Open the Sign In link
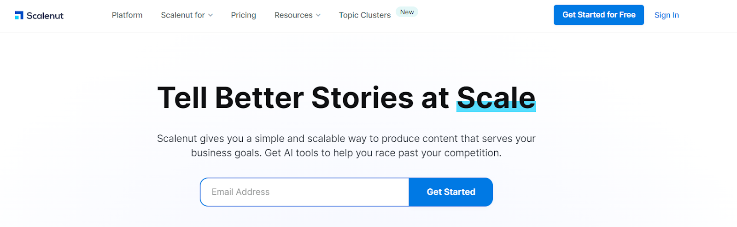The height and width of the screenshot is (227, 737). coord(667,15)
